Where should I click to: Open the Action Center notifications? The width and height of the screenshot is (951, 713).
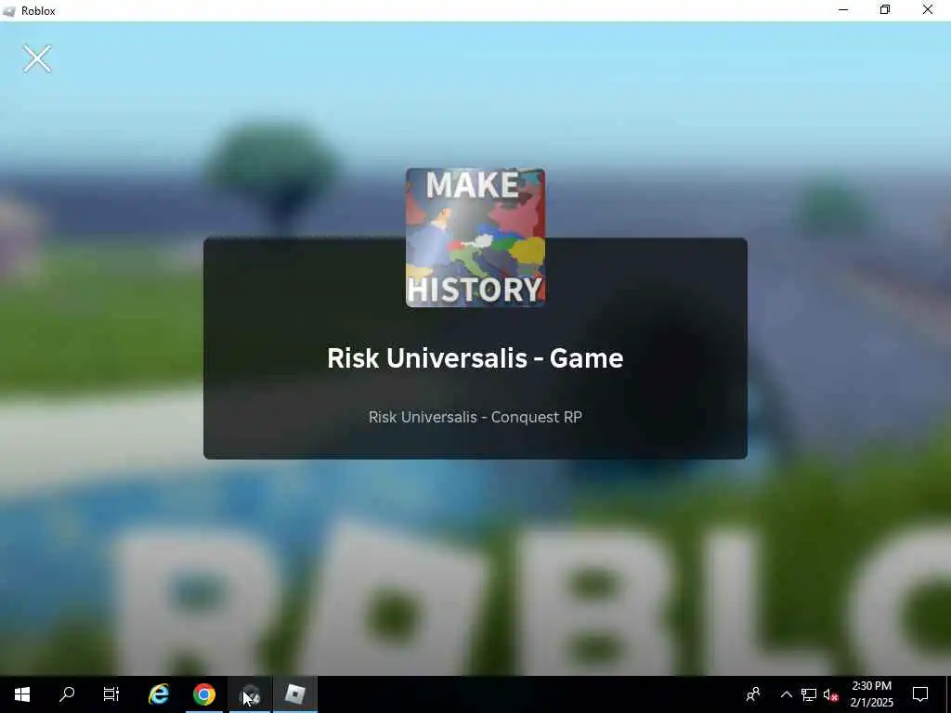click(920, 694)
